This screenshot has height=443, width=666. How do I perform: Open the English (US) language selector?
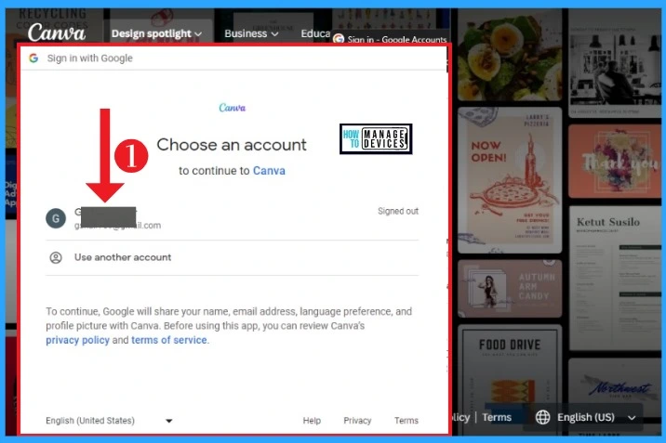point(585,418)
